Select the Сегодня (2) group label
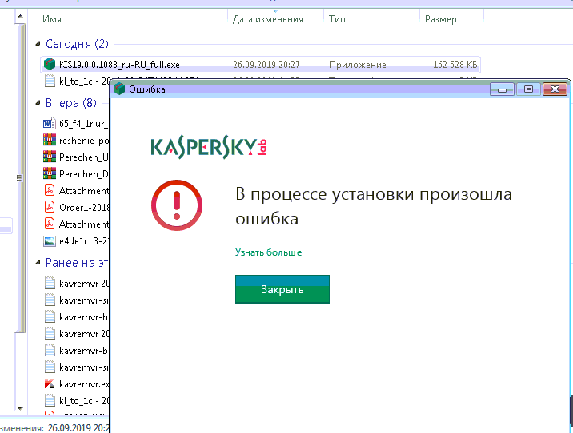 pos(77,44)
